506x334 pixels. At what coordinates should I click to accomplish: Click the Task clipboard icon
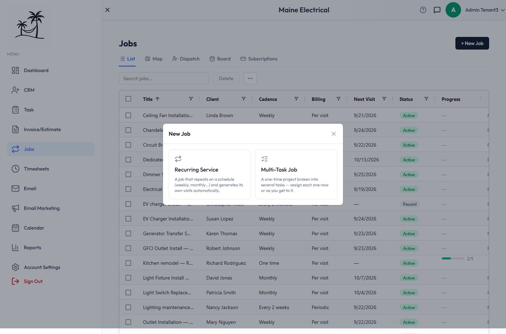pyautogui.click(x=15, y=110)
